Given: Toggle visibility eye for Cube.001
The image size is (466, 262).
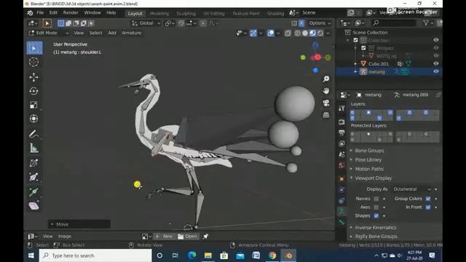Looking at the screenshot, I should pyautogui.click(x=436, y=63).
